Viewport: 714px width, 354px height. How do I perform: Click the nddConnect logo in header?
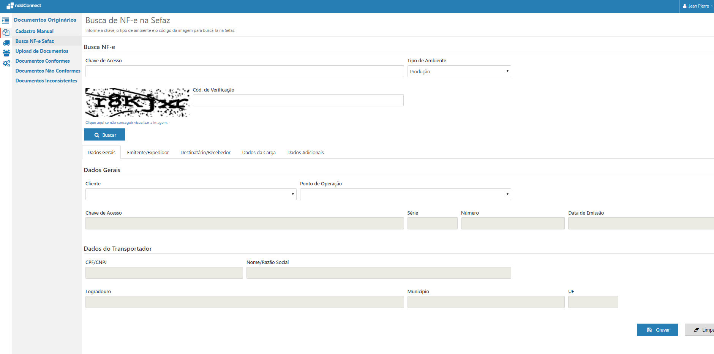point(24,6)
